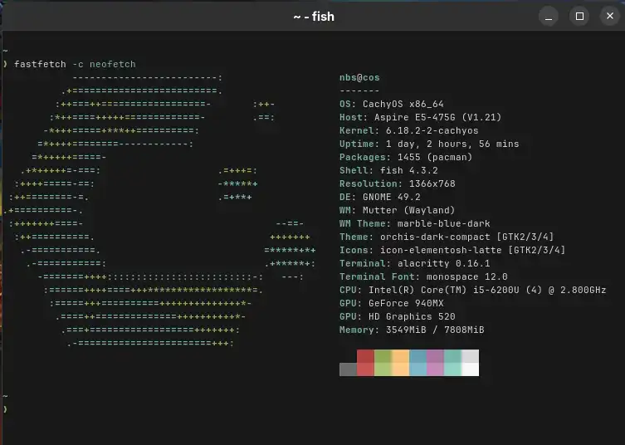The height and width of the screenshot is (445, 625).
Task: Close the fish terminal window
Action: click(x=609, y=16)
